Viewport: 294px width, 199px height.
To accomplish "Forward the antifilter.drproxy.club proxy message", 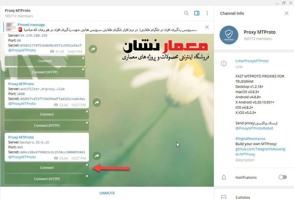I will [97, 103].
